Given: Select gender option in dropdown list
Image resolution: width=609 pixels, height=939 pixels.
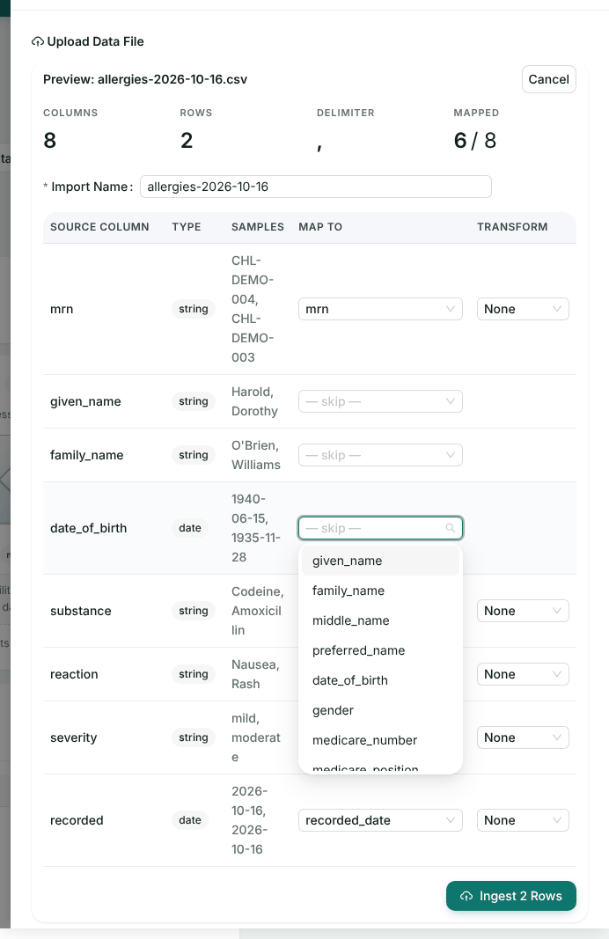Looking at the screenshot, I should coord(380,710).
